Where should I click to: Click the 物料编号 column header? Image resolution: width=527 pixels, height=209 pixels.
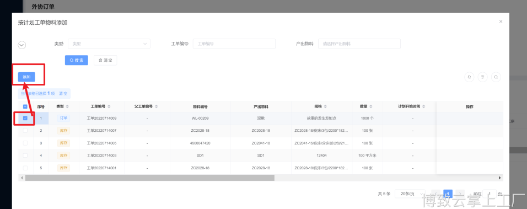[200, 106]
